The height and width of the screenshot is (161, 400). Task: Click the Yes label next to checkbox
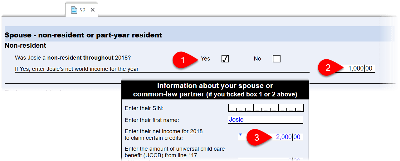click(205, 59)
